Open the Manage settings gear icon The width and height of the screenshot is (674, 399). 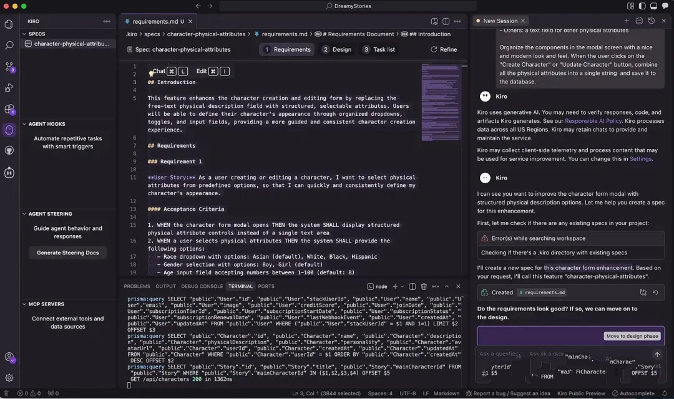coord(9,378)
